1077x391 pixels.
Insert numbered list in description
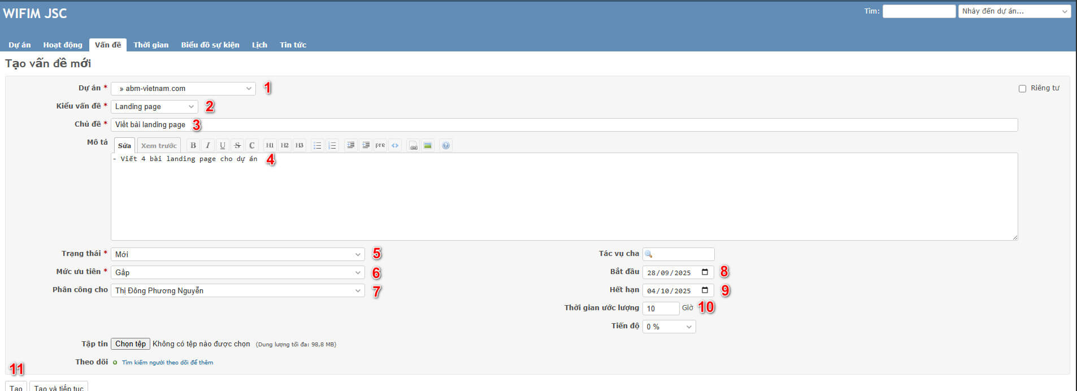332,146
